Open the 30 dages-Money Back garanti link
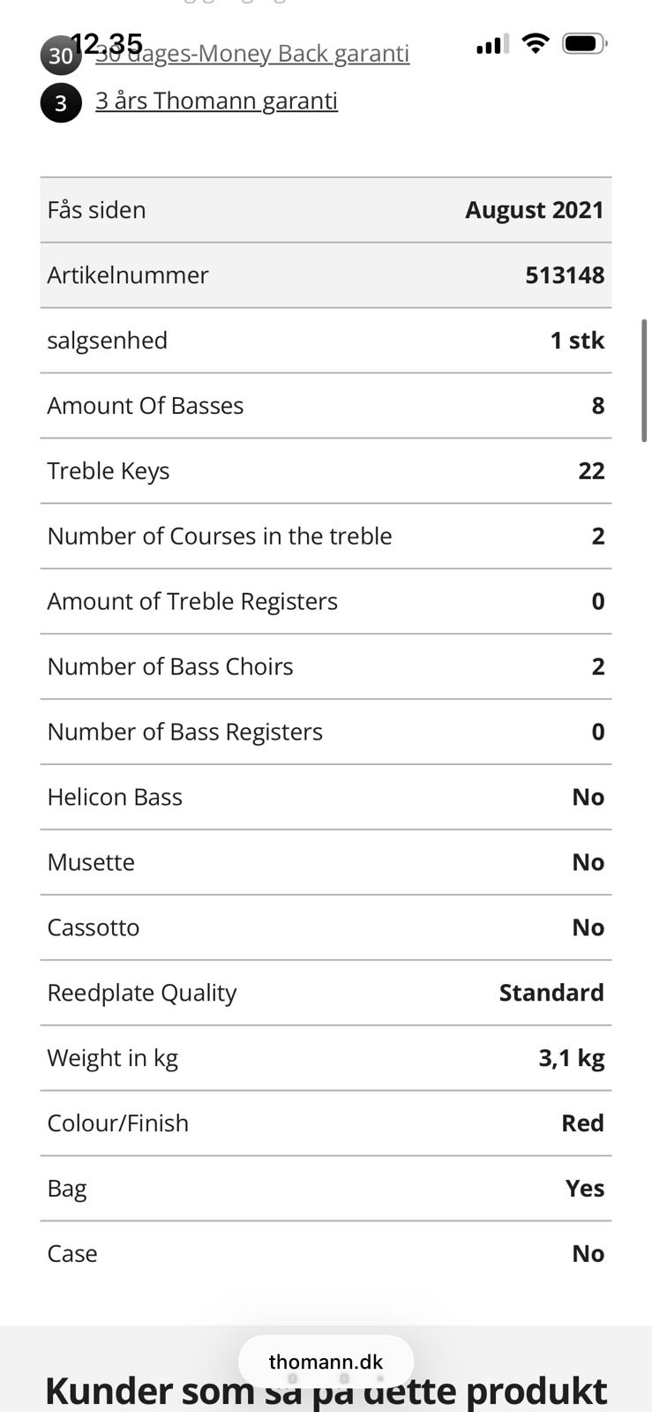652x1412 pixels. tap(252, 55)
